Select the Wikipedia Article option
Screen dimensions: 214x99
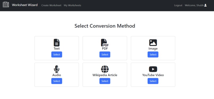105,81
